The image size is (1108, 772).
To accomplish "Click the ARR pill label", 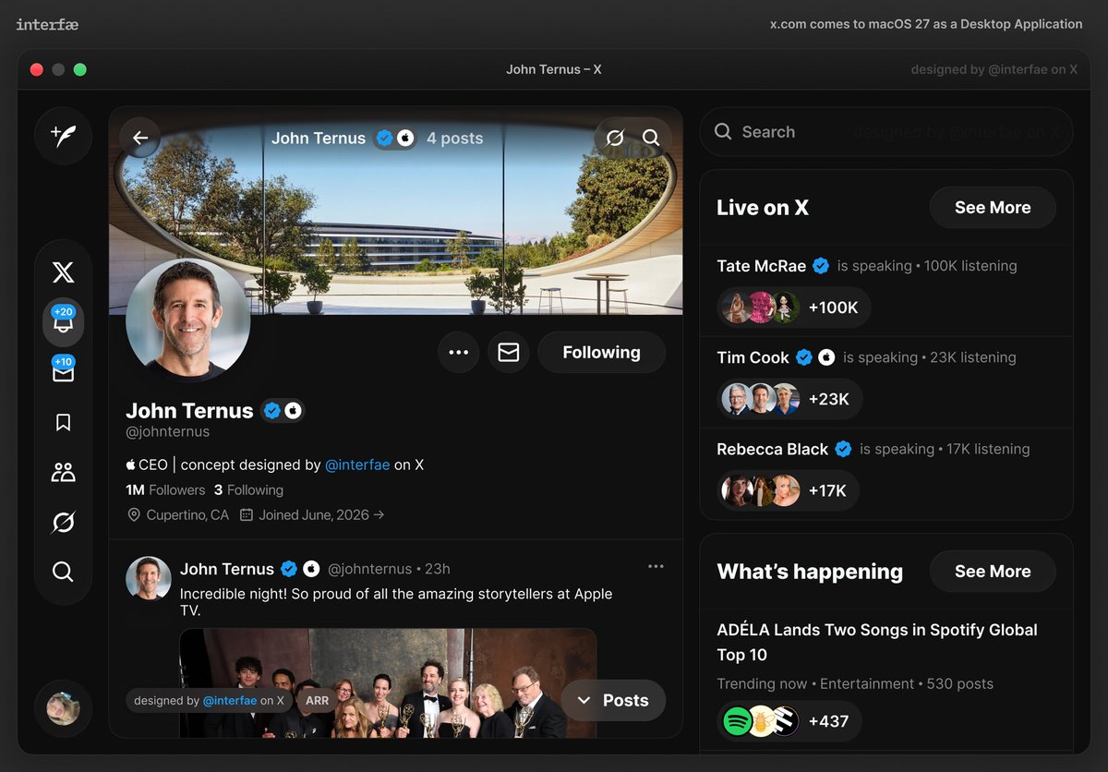I will (317, 700).
